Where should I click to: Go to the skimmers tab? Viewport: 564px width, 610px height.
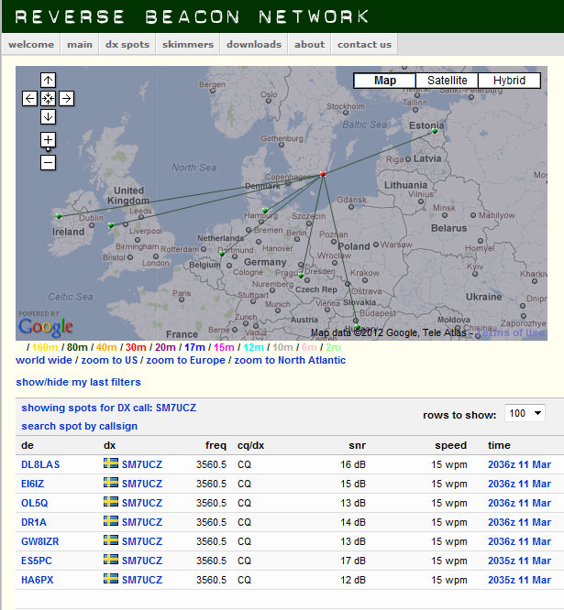187,44
